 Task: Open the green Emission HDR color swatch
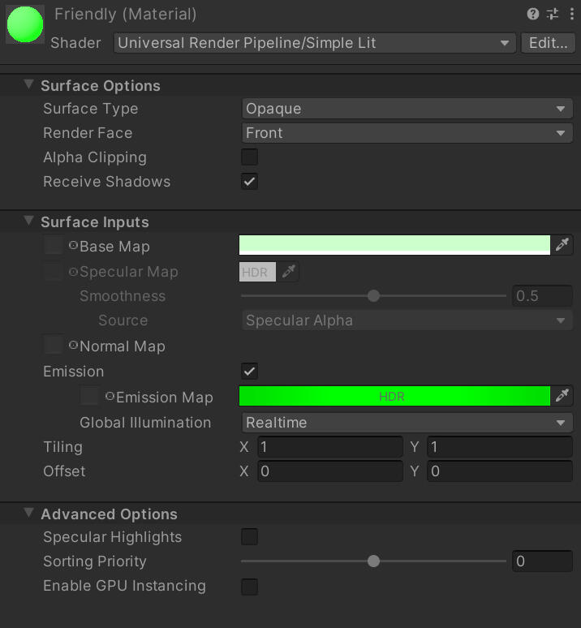tap(394, 396)
